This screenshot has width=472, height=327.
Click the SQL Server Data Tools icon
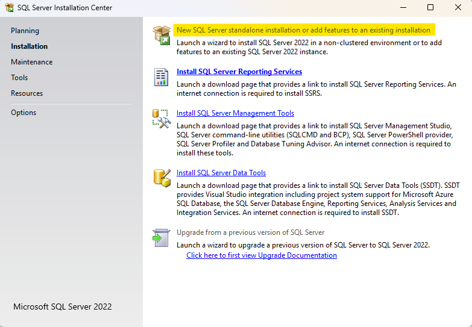(x=162, y=178)
